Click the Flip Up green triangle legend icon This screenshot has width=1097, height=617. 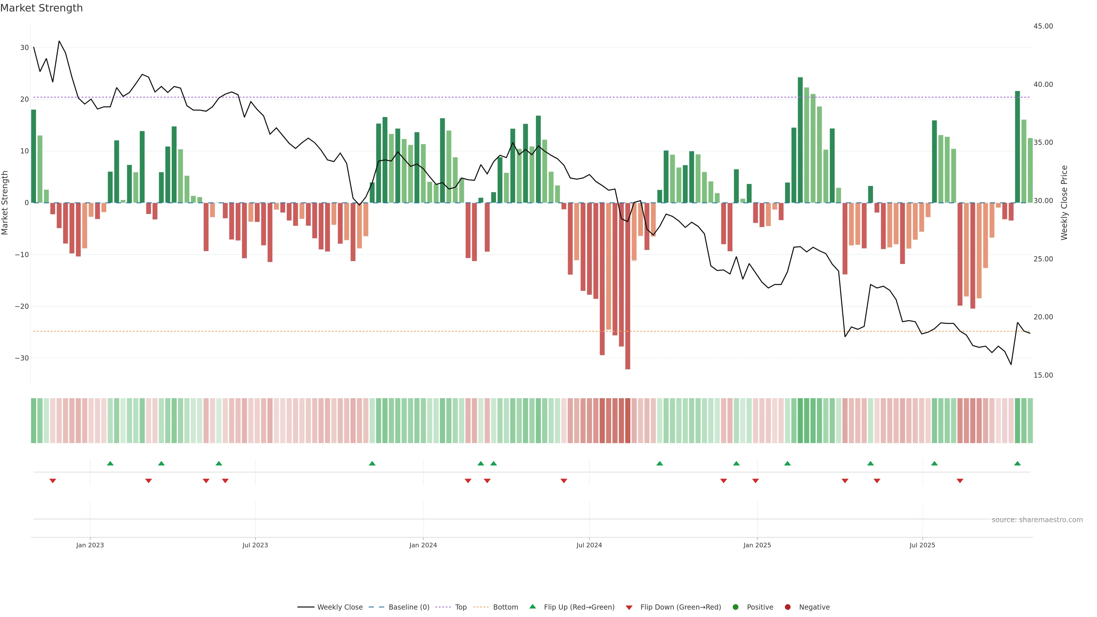[532, 607]
